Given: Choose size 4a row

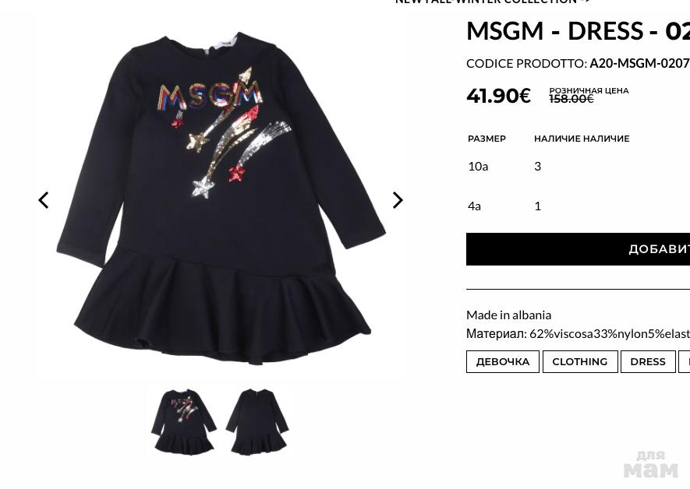Looking at the screenshot, I should point(578,206).
